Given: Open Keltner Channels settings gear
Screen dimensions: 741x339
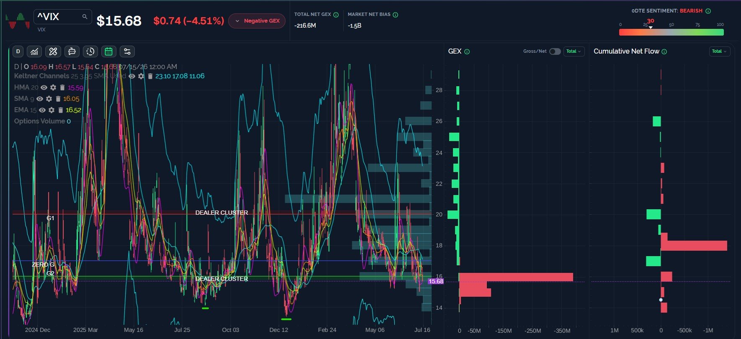Looking at the screenshot, I should (141, 76).
